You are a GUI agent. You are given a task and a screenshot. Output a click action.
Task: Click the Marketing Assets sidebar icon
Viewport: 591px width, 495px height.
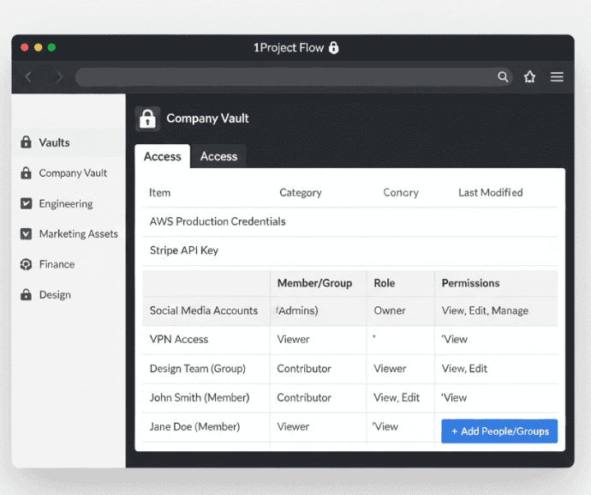pos(26,233)
